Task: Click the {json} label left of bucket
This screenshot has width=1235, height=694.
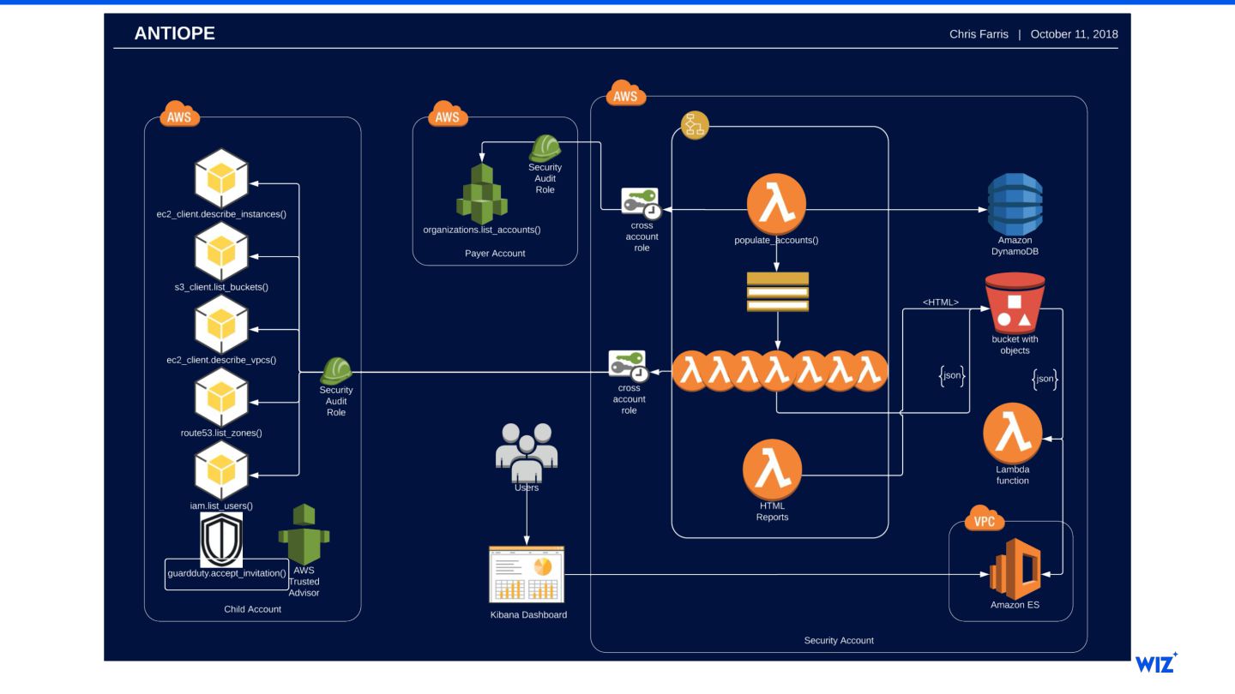Action: (x=952, y=375)
